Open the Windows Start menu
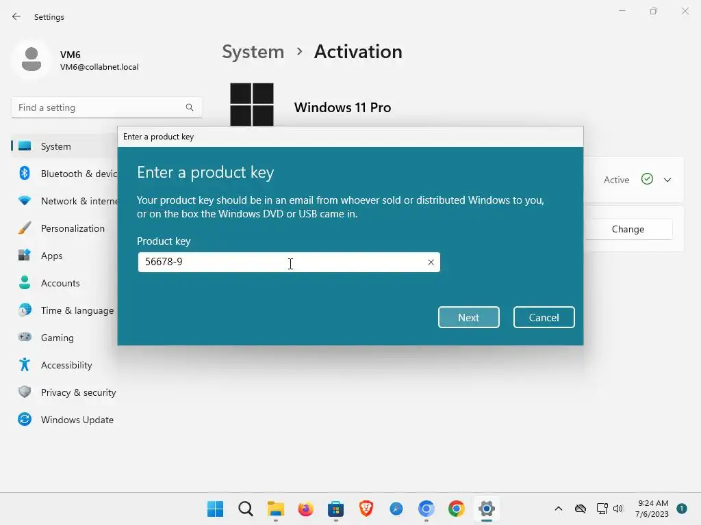The width and height of the screenshot is (701, 525). (215, 509)
